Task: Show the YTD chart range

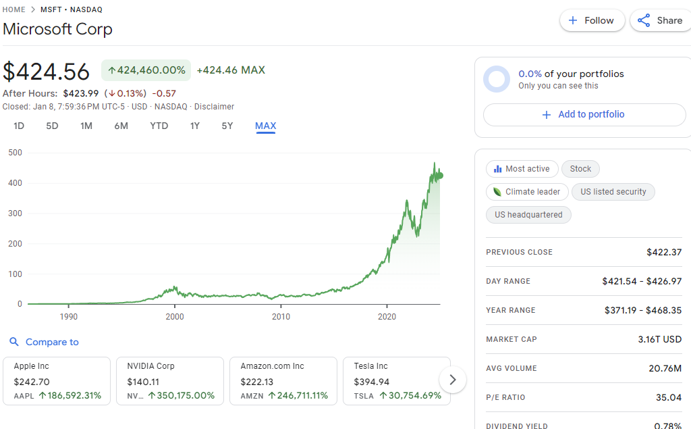Action: pos(159,126)
